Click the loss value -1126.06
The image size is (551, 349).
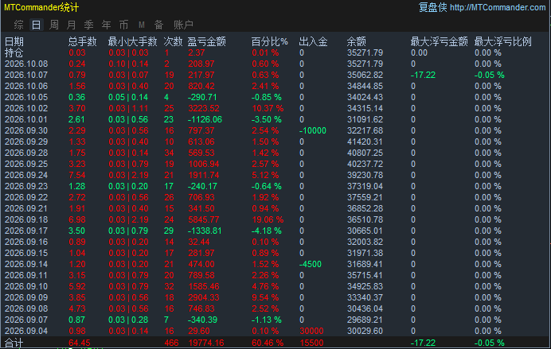[205, 119]
